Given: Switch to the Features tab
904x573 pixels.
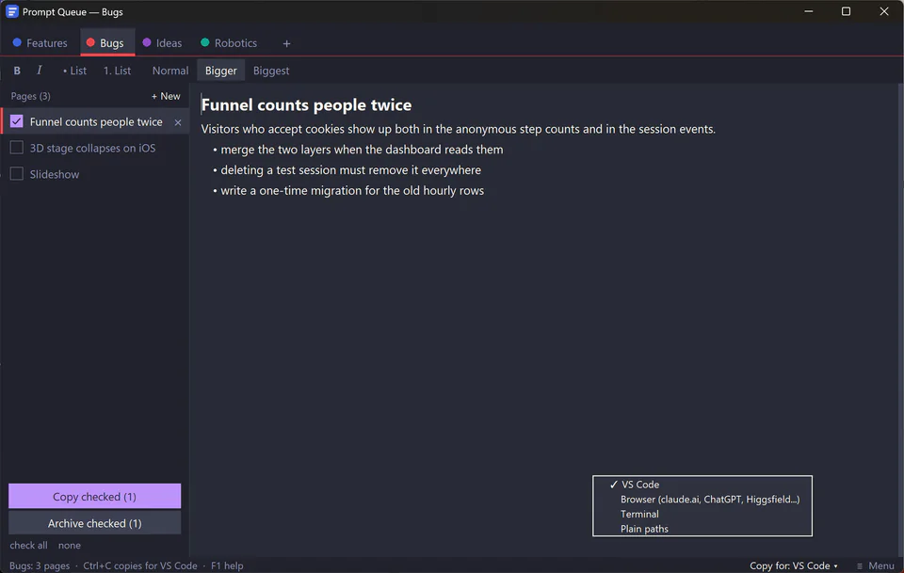Looking at the screenshot, I should (40, 43).
